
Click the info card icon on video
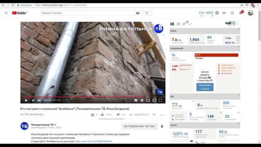click(x=160, y=26)
